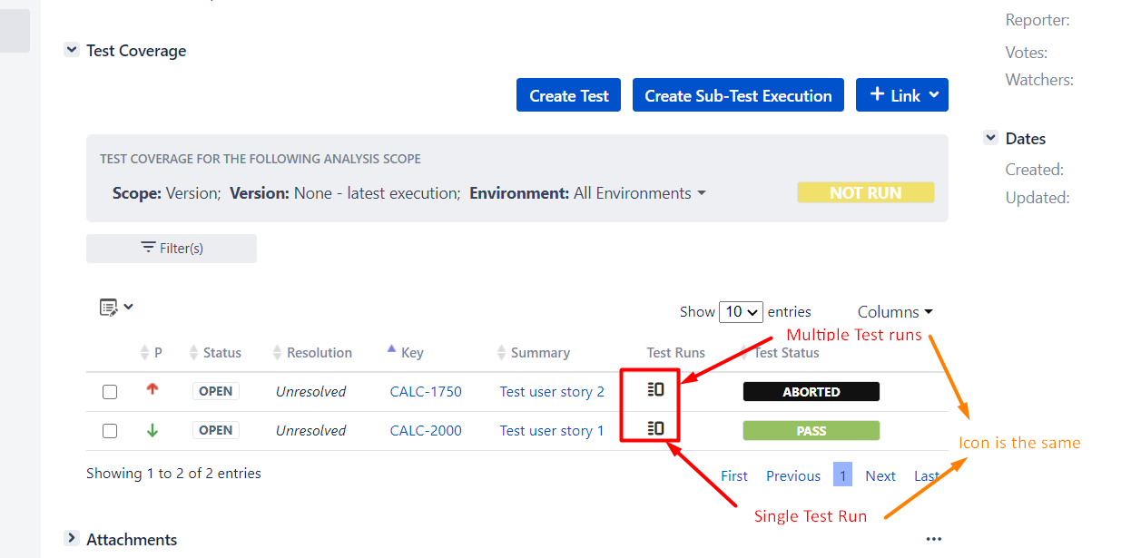Sort table by Status column
This screenshot has width=1131, height=558.
pyautogui.click(x=221, y=353)
